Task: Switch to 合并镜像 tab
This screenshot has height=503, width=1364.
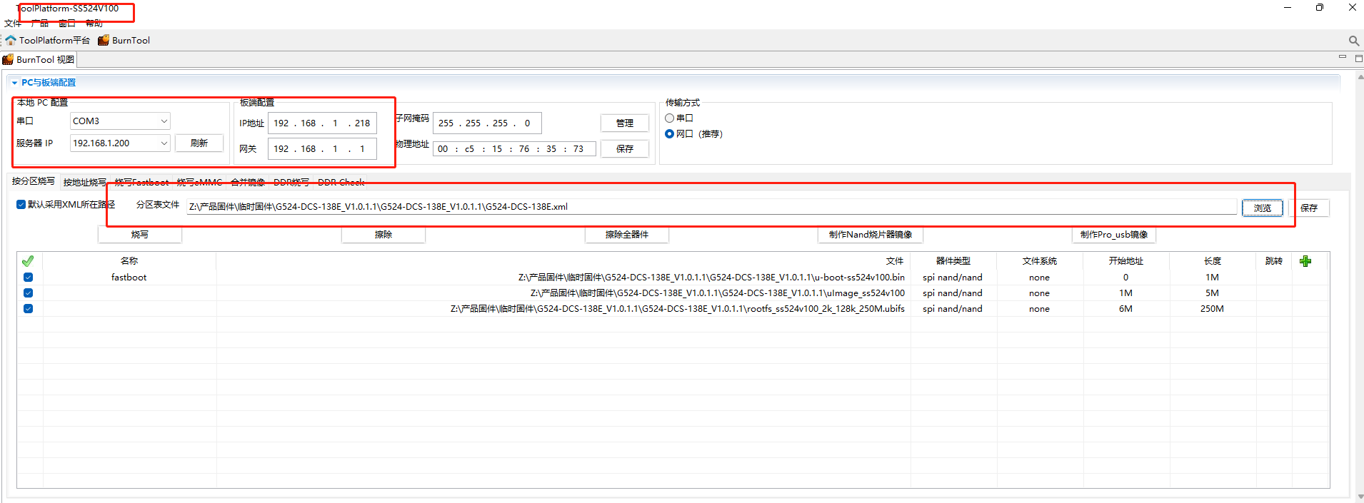Action: (x=248, y=183)
